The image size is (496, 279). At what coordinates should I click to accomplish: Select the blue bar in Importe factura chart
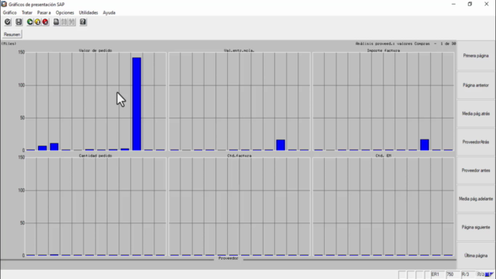pyautogui.click(x=425, y=145)
